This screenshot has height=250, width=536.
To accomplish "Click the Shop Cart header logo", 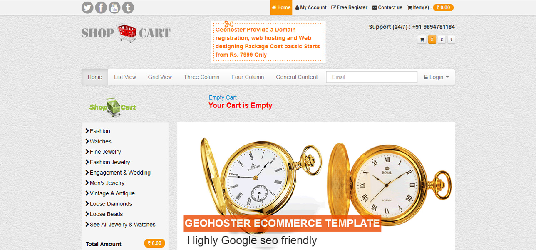I will tap(126, 33).
